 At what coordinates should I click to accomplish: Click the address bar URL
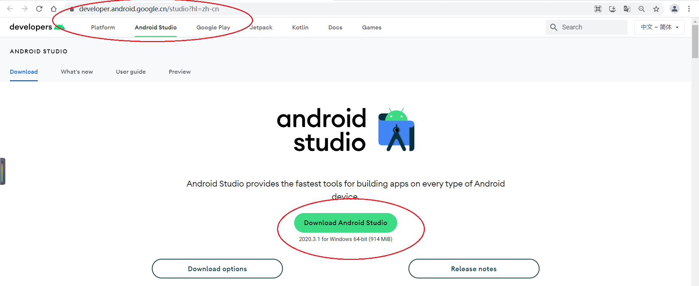coord(149,9)
